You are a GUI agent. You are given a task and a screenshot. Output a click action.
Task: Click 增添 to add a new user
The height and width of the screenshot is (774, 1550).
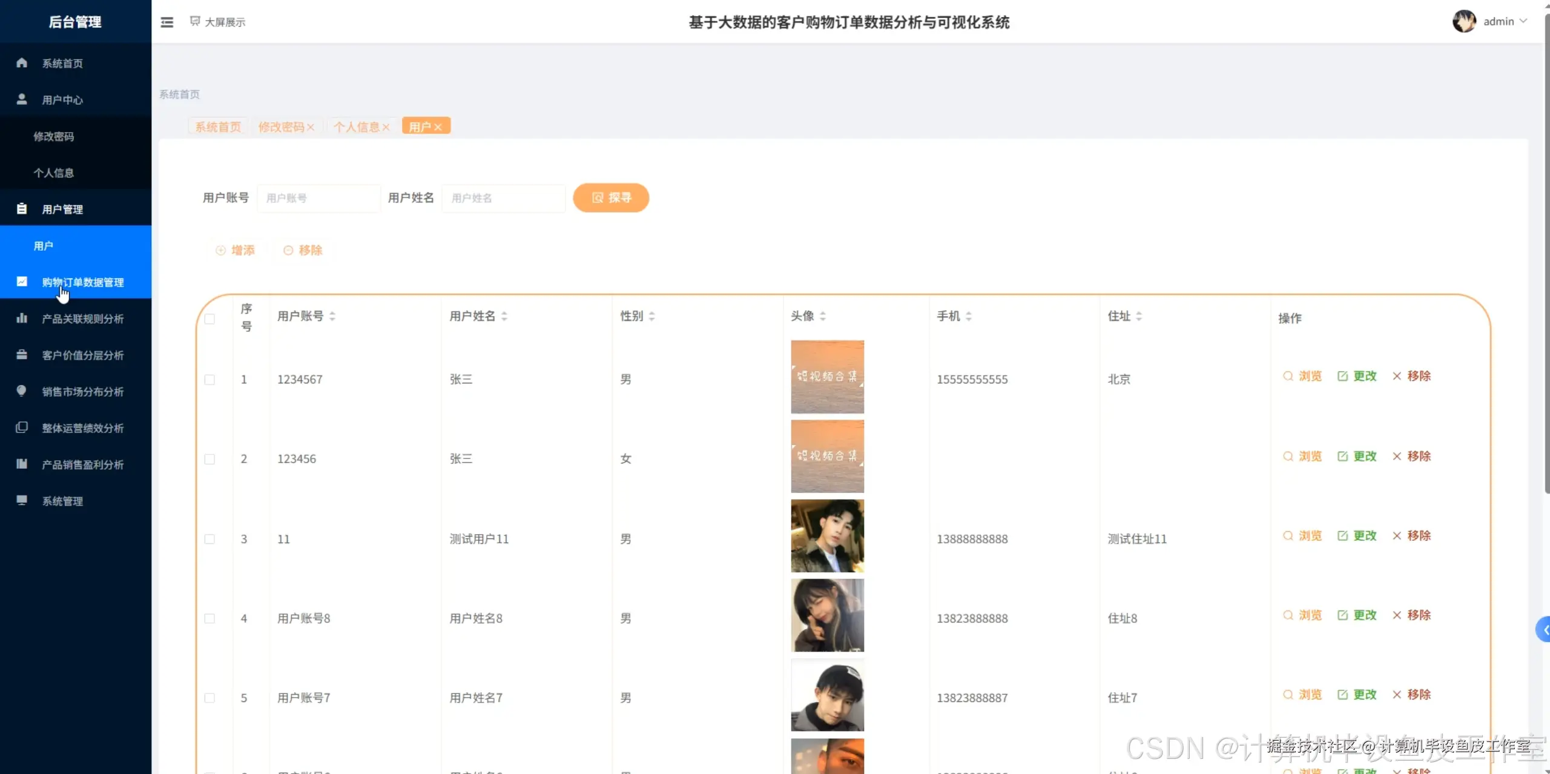(x=236, y=250)
